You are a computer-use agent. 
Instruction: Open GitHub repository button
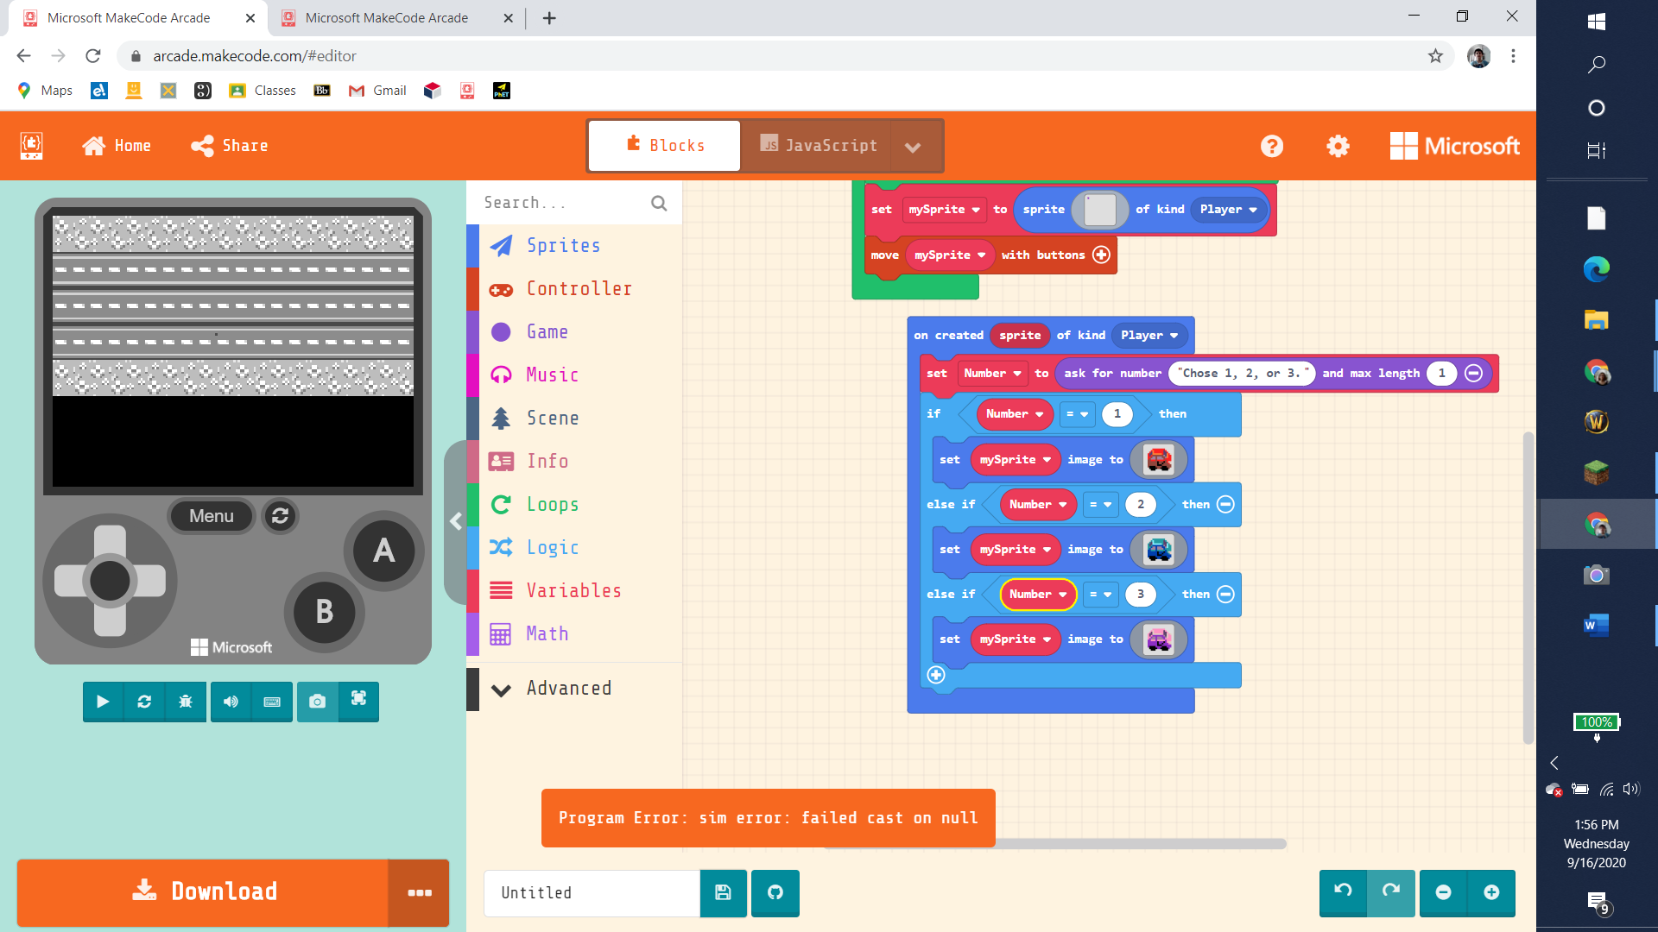(x=775, y=893)
